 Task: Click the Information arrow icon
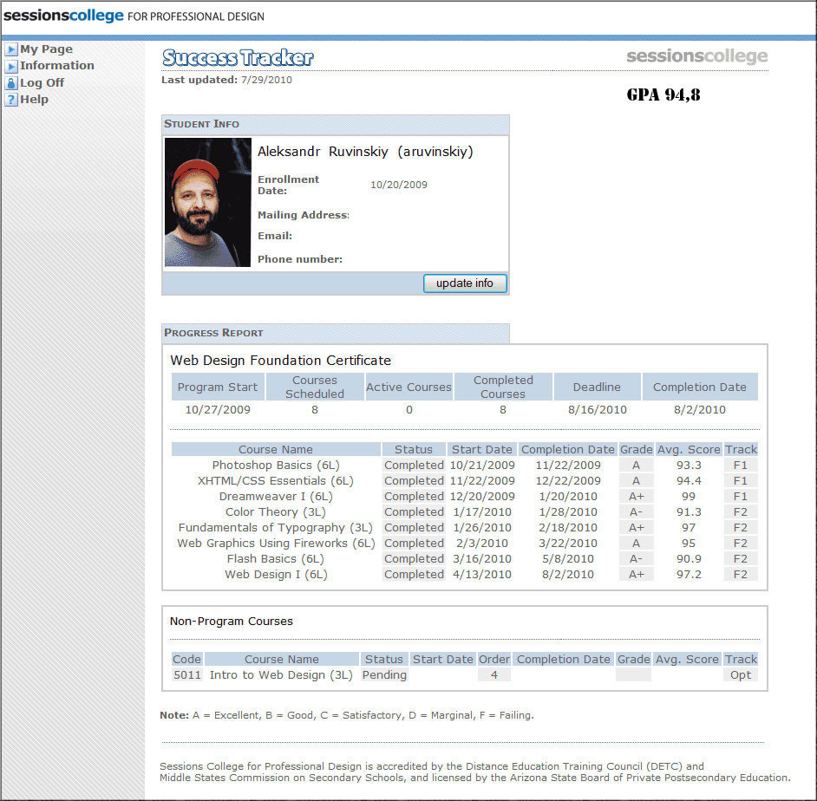(11, 67)
